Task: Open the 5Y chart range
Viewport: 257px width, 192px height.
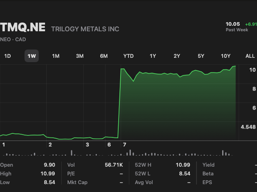Action: [201, 56]
